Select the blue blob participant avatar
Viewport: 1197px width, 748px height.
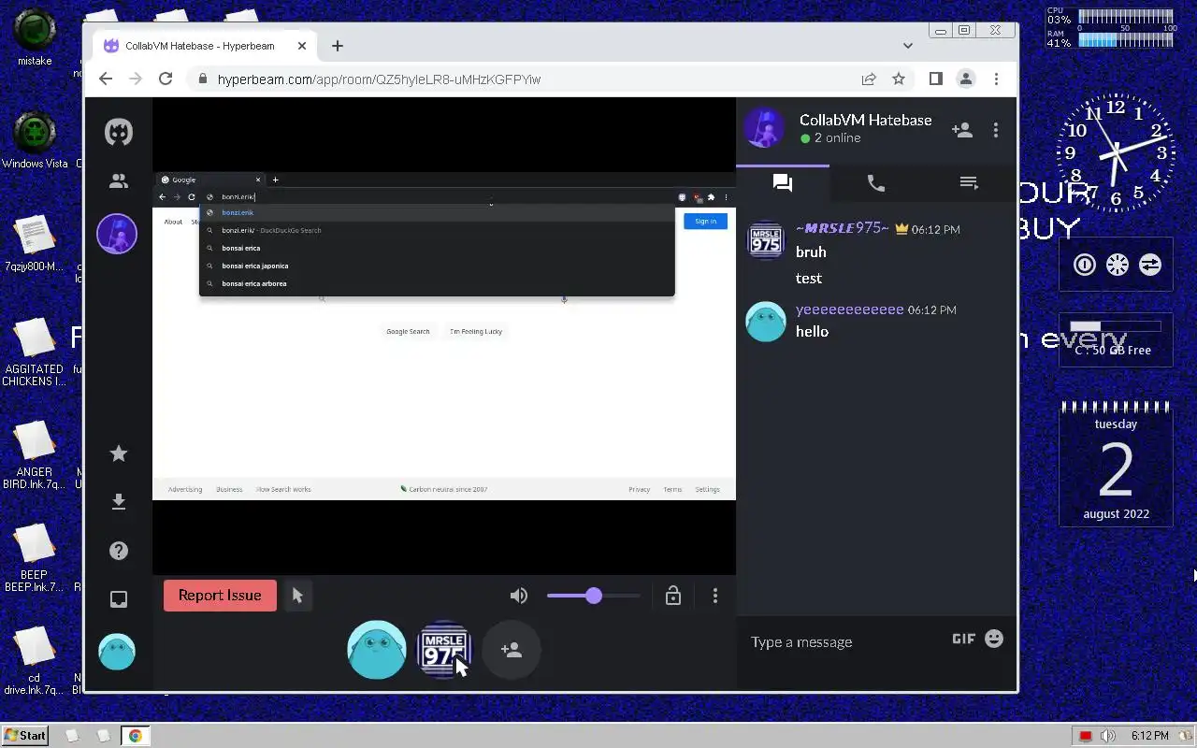(x=377, y=649)
